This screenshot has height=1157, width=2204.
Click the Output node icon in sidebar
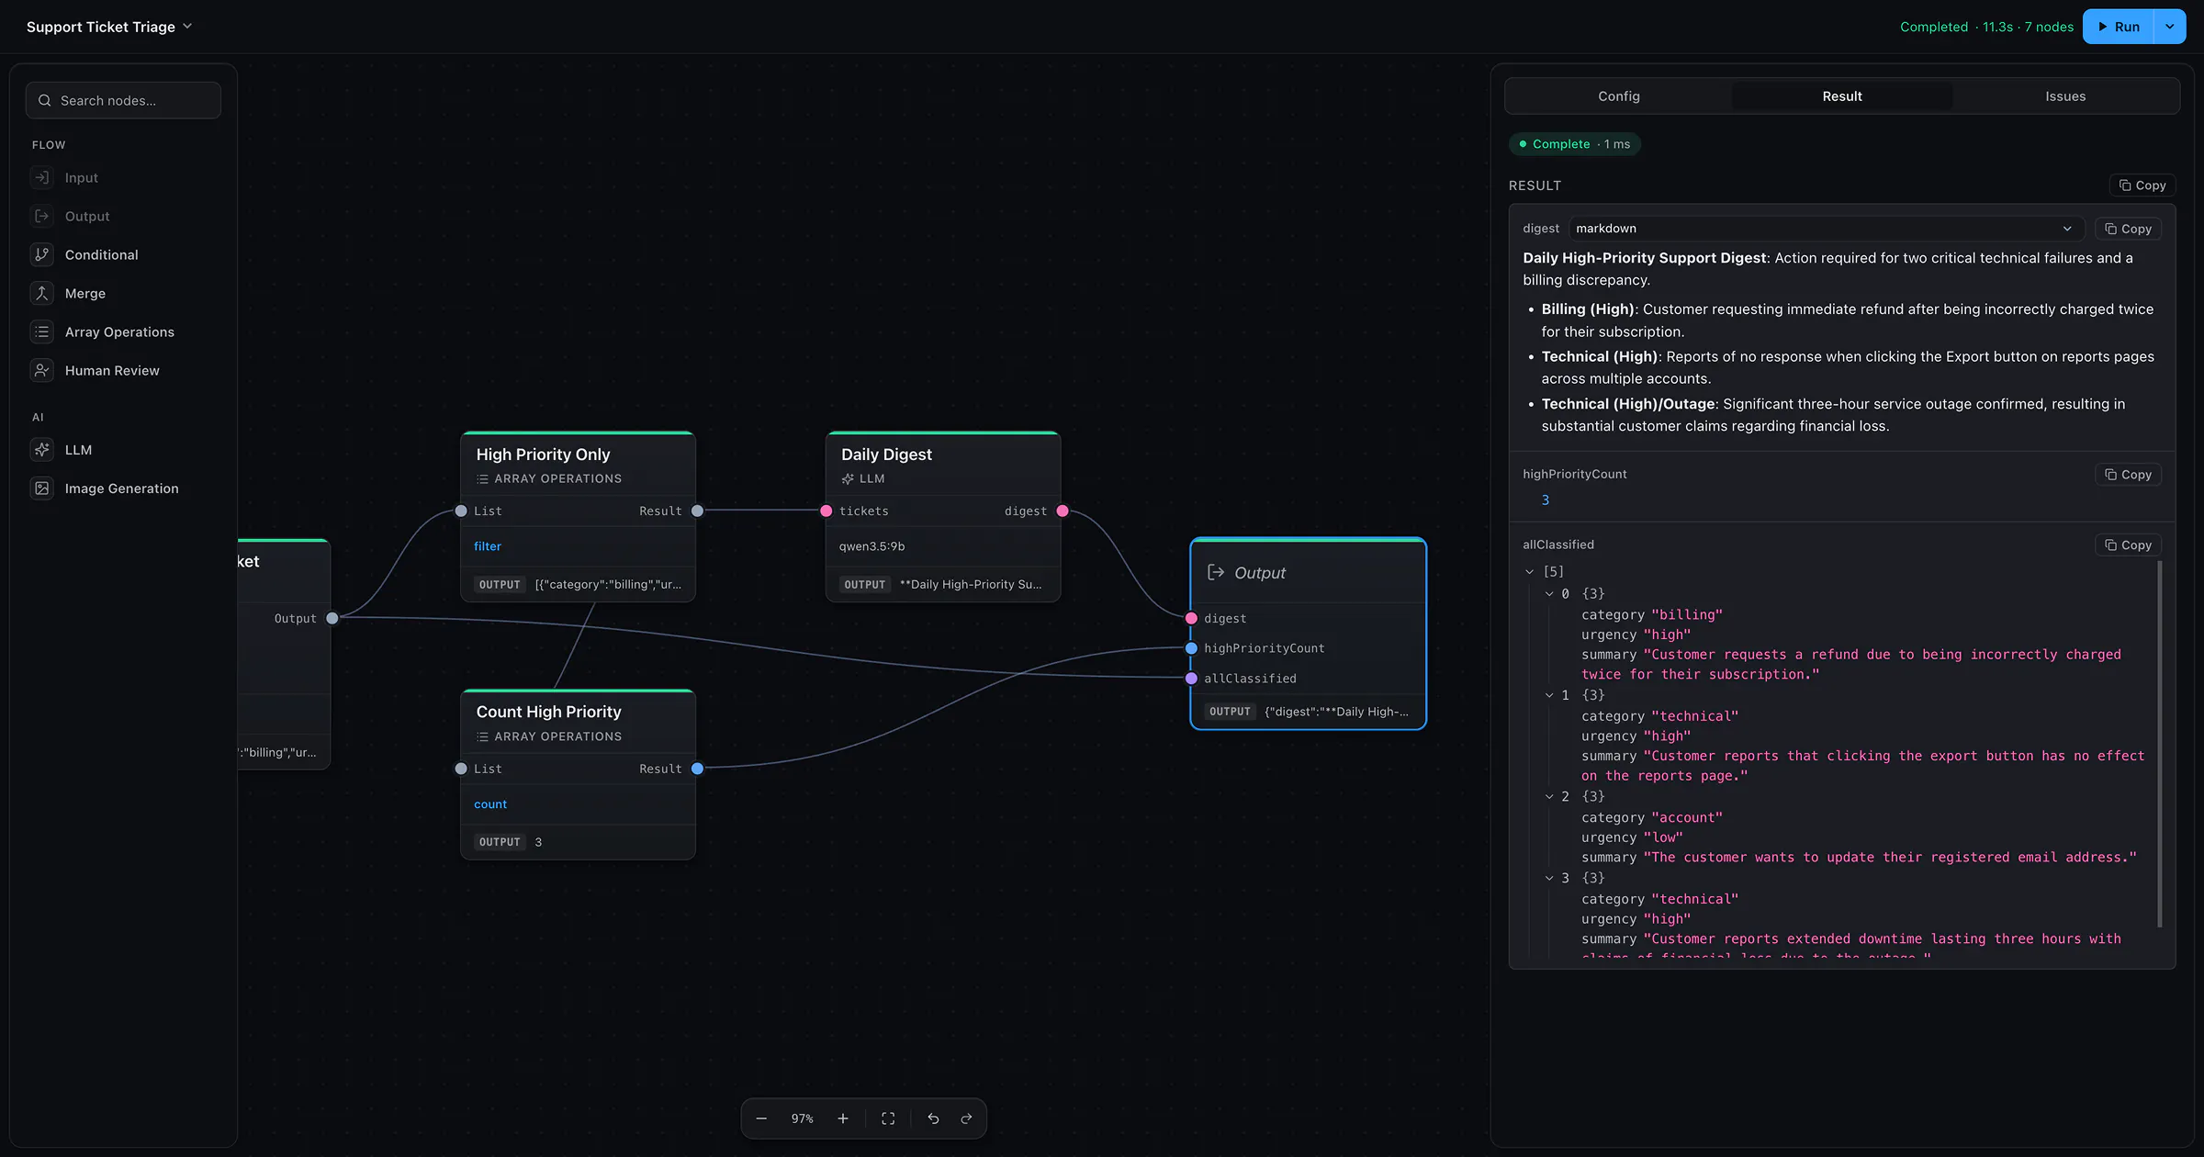(x=41, y=216)
